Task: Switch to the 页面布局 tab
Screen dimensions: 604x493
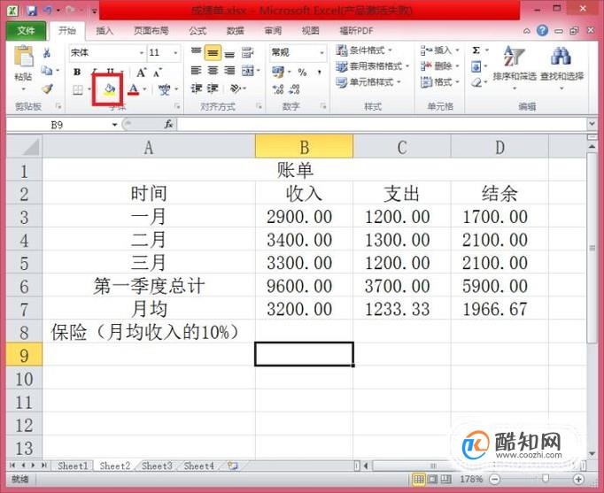Action: click(x=151, y=30)
